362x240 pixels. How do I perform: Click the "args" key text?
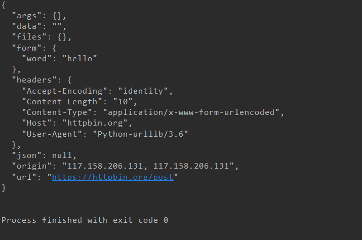click(26, 16)
